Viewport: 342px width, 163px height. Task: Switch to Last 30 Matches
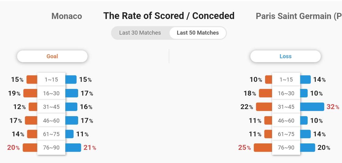pyautogui.click(x=140, y=33)
